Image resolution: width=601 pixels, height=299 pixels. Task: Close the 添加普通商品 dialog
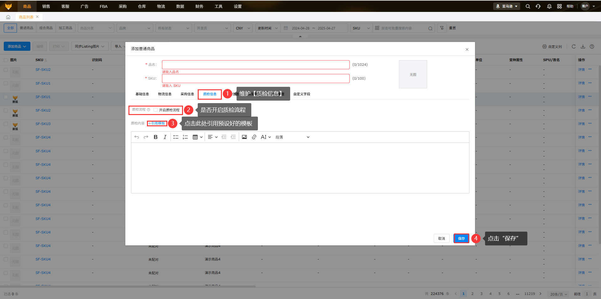point(467,50)
